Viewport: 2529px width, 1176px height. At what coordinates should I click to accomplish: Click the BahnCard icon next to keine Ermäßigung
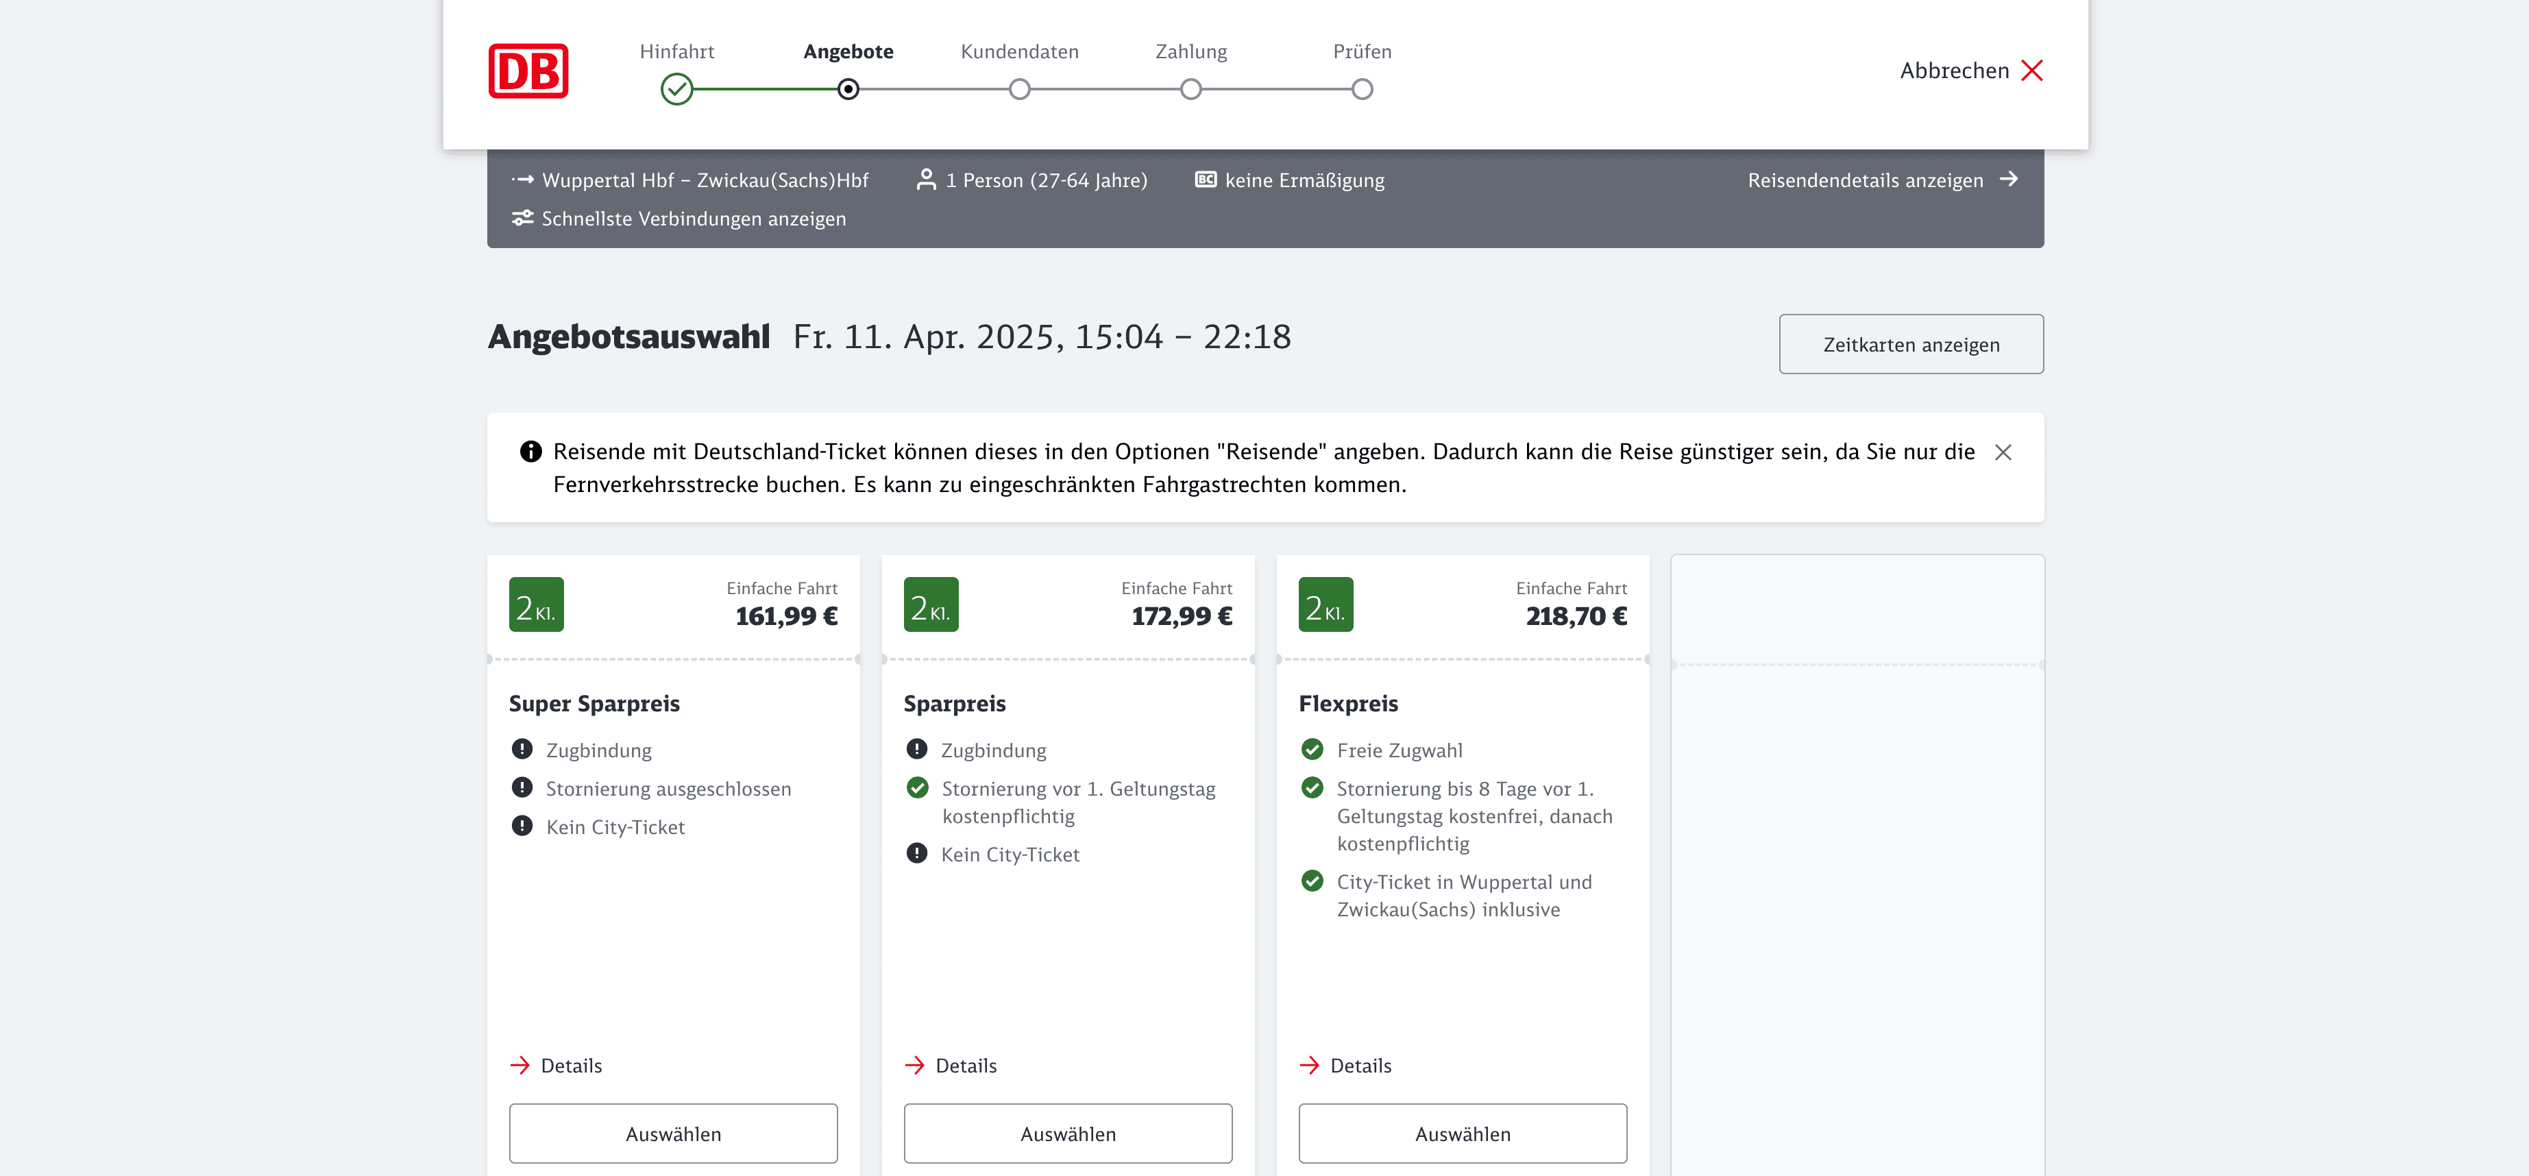coord(1205,180)
